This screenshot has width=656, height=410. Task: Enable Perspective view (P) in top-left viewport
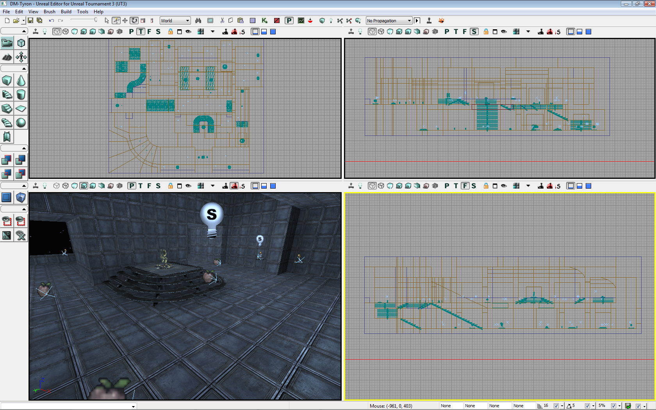(132, 32)
